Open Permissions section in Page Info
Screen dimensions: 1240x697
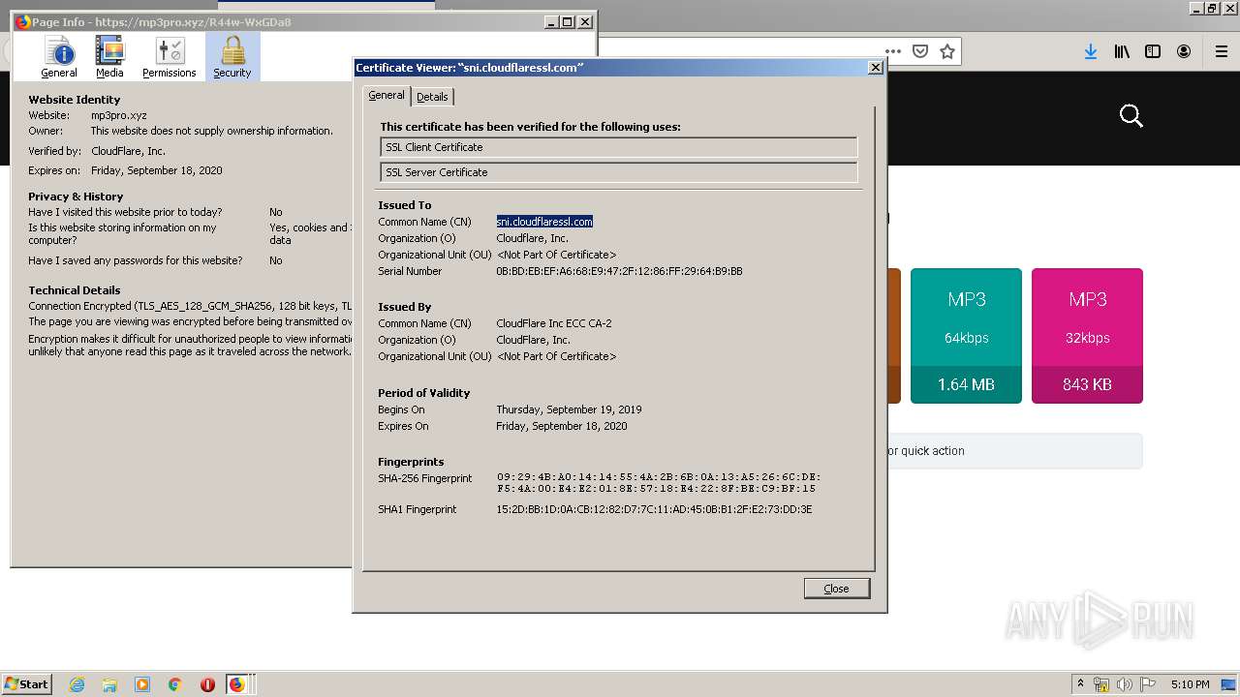click(x=170, y=58)
